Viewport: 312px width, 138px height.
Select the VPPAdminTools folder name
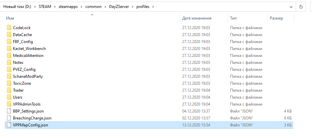tap(27, 104)
